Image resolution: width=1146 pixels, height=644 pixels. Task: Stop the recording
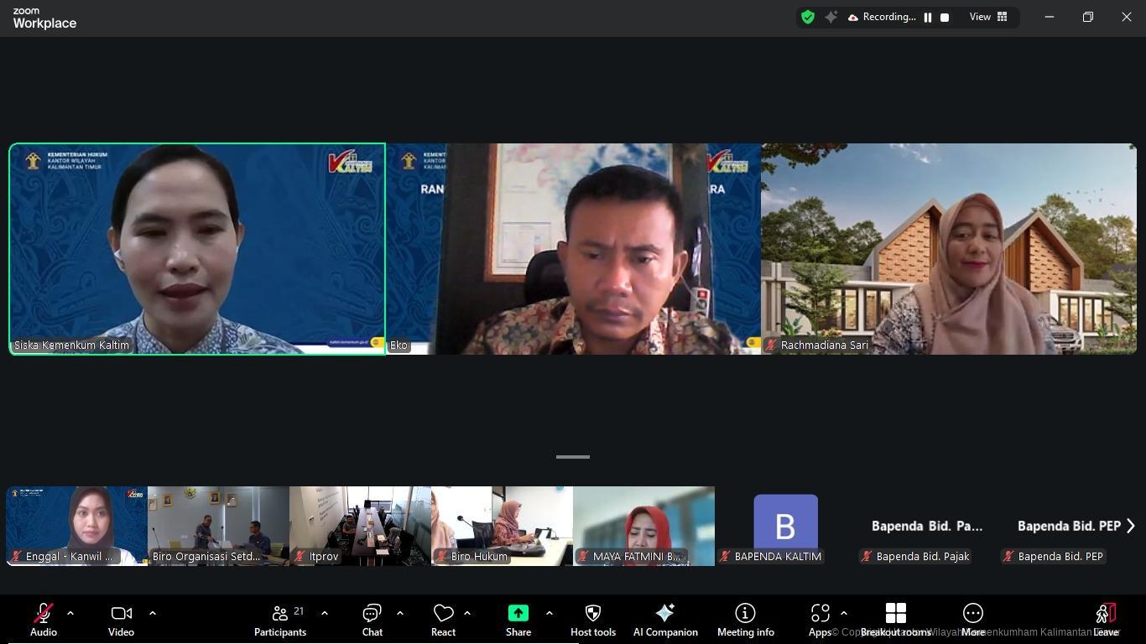(945, 17)
